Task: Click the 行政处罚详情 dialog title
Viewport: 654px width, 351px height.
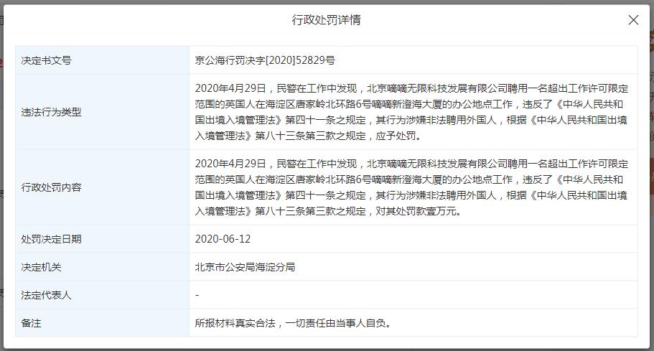Action: pos(326,20)
